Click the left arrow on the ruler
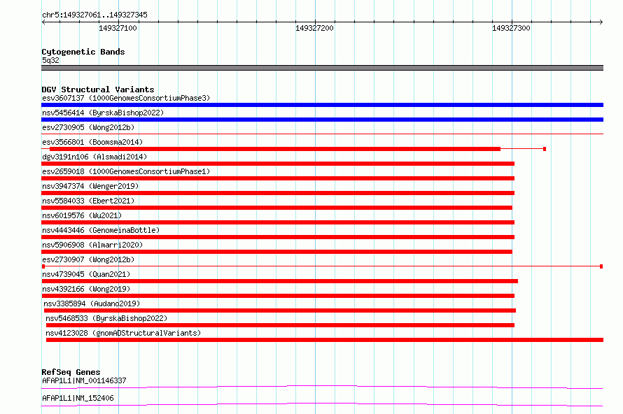The image size is (623, 414). pos(43,22)
